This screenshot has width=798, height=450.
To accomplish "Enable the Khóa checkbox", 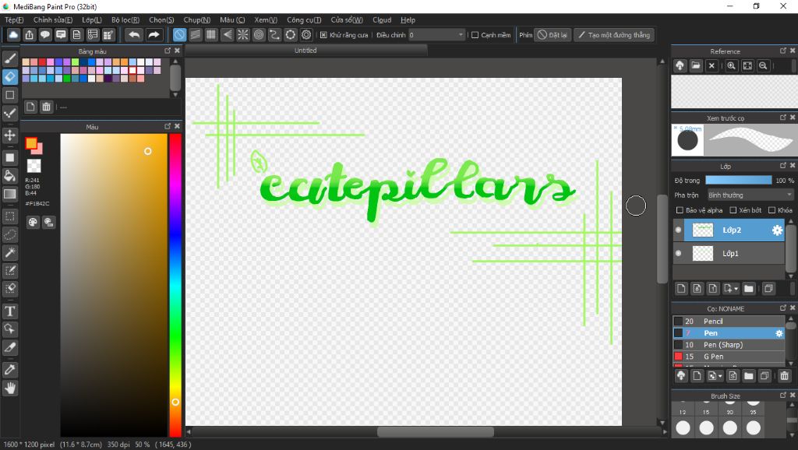I will [772, 210].
